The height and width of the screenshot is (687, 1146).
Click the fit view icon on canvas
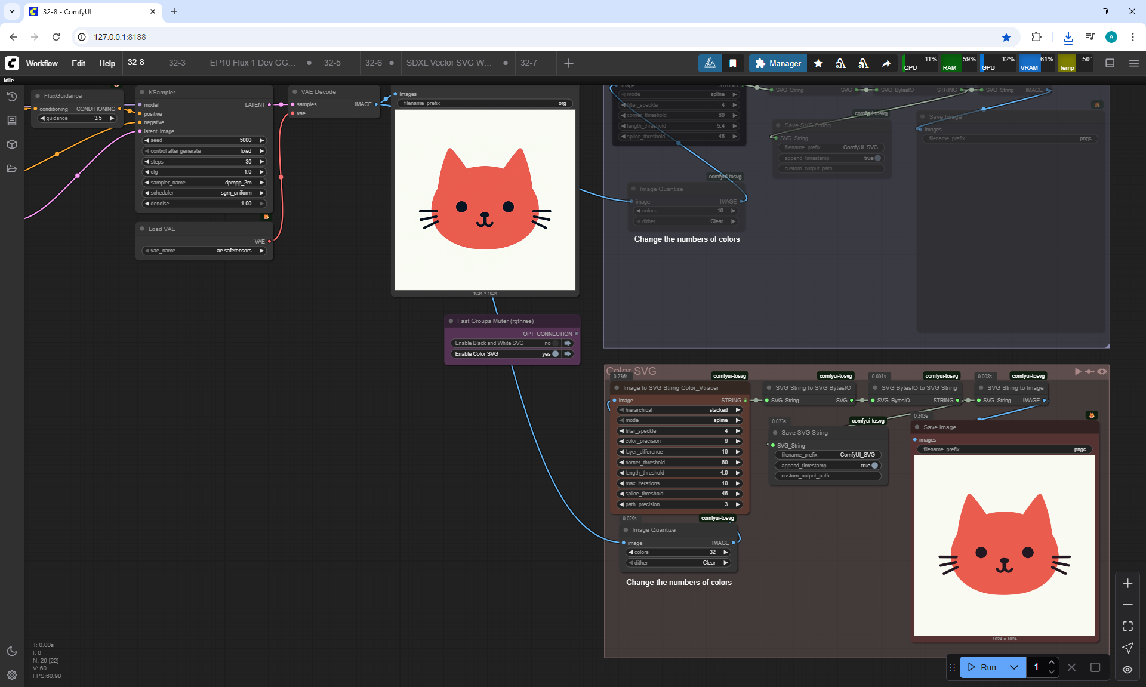click(1127, 626)
